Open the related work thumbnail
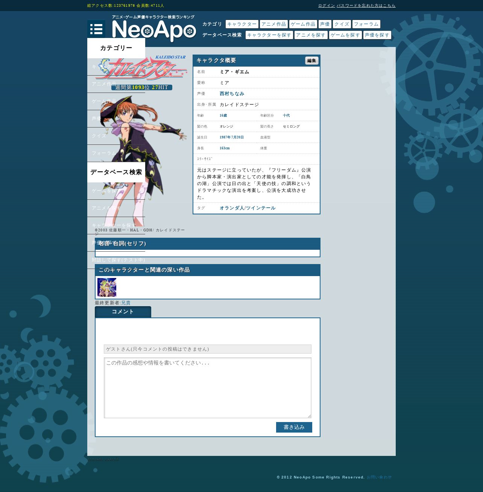The height and width of the screenshot is (492, 483). tap(107, 287)
